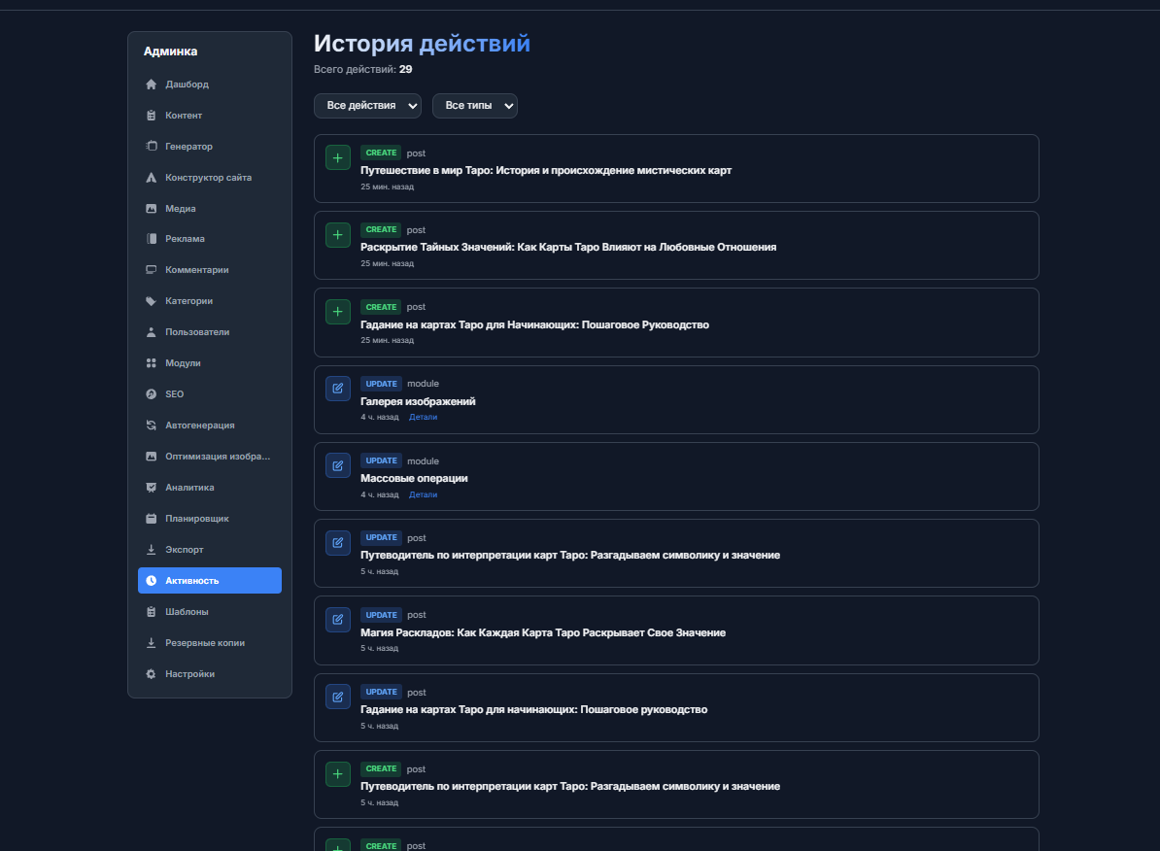This screenshot has height=851, width=1160.
Task: Click plus icon of first CREATE post entry
Action: 338,157
